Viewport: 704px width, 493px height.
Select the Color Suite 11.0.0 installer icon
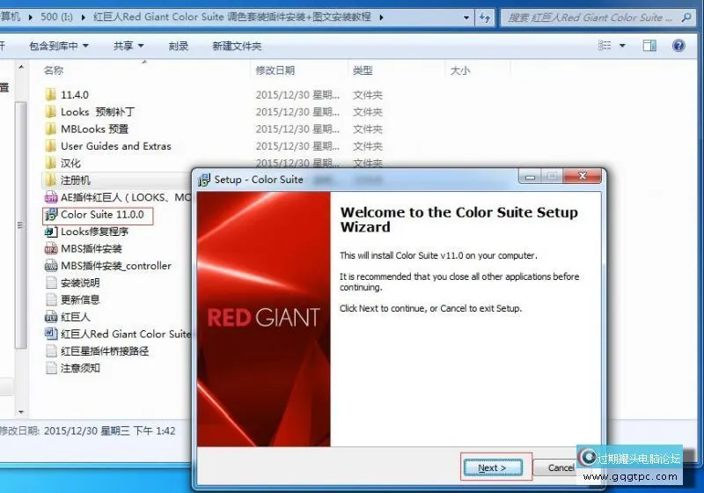point(51,215)
